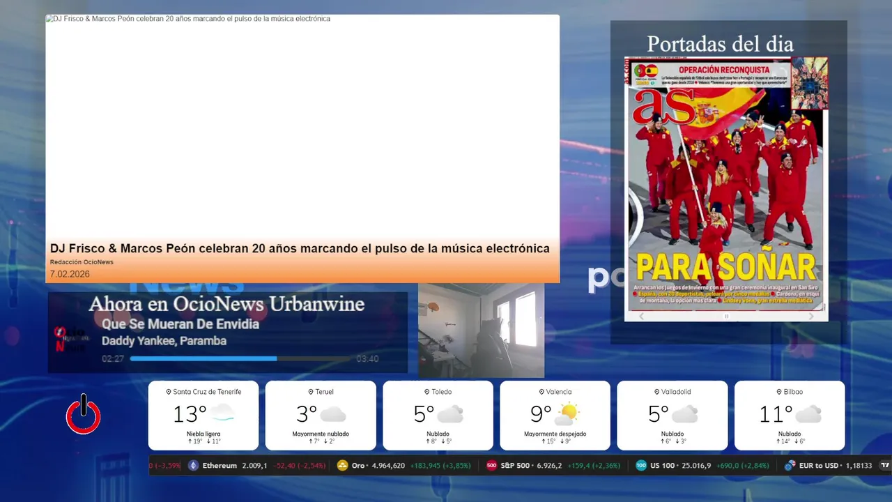Click the Ethereum price 2.009,1
This screenshot has height=502, width=892.
coord(254,466)
